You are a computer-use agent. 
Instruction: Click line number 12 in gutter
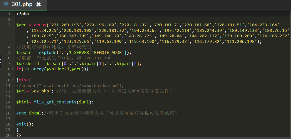[8, 91]
